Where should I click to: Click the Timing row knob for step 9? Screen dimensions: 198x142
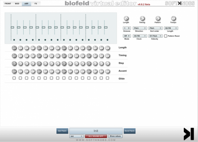[64, 56]
